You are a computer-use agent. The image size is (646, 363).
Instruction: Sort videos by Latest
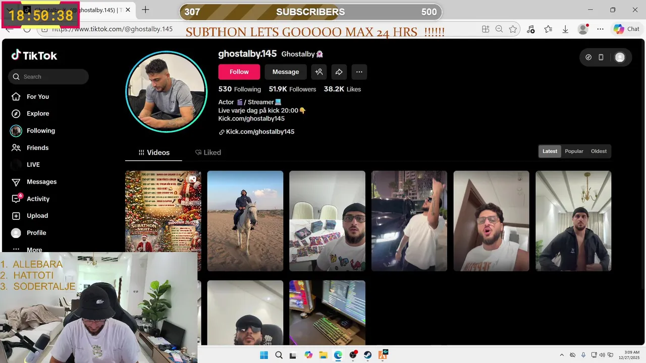point(550,151)
